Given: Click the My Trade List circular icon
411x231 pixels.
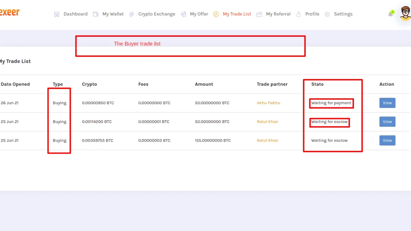Looking at the screenshot, I should coord(216,14).
